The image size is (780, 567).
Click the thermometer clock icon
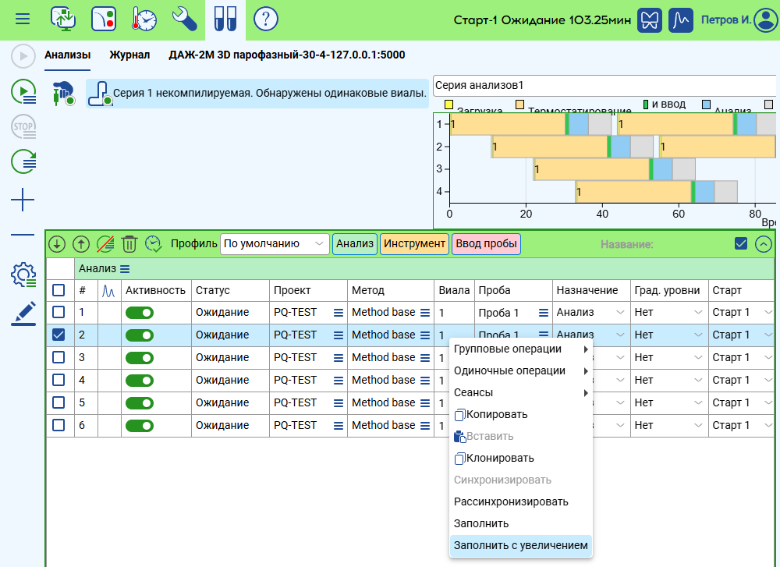(144, 19)
